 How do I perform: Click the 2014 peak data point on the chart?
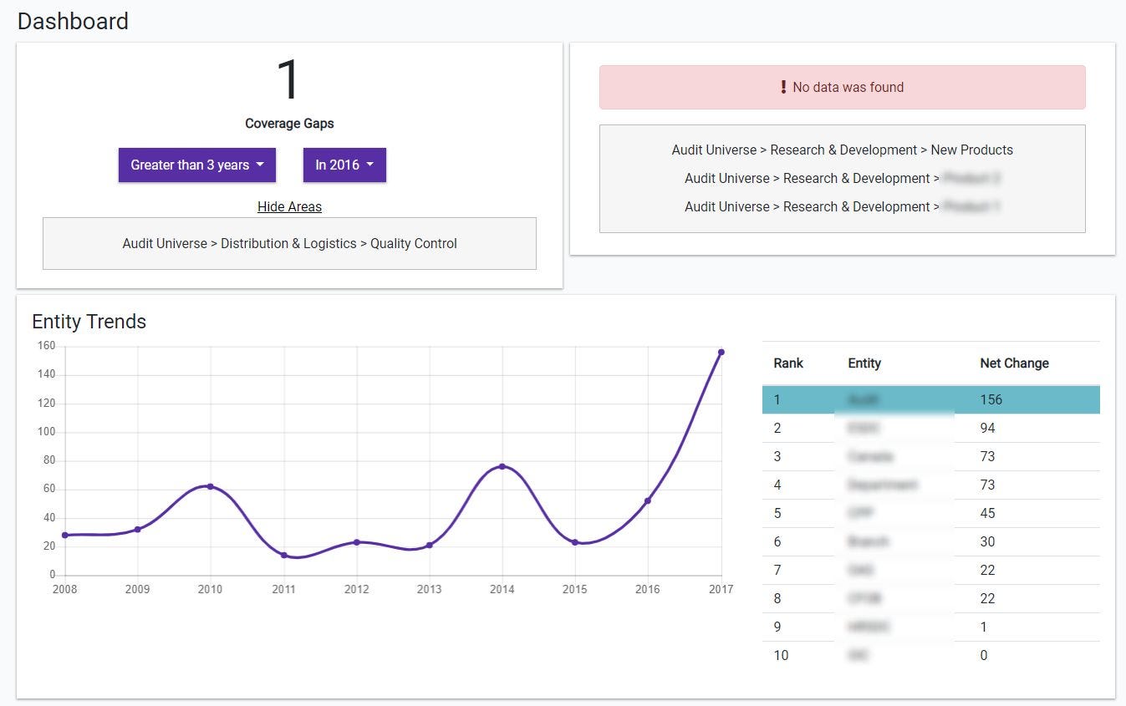click(502, 466)
